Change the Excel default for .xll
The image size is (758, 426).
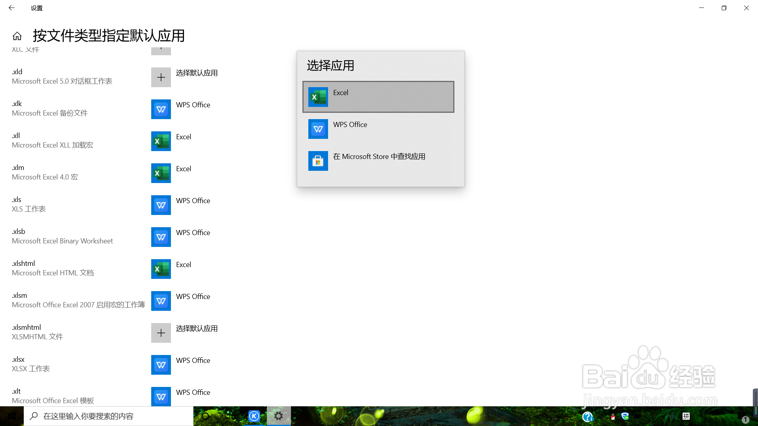click(x=184, y=137)
